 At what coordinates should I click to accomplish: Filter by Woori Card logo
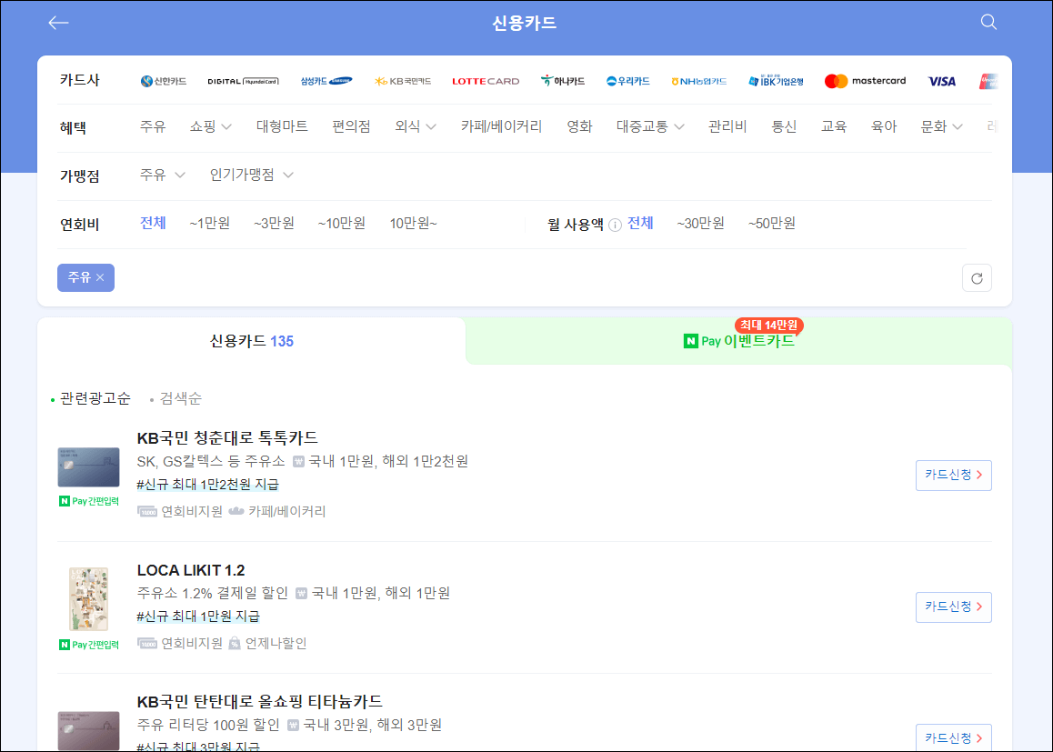(x=628, y=81)
